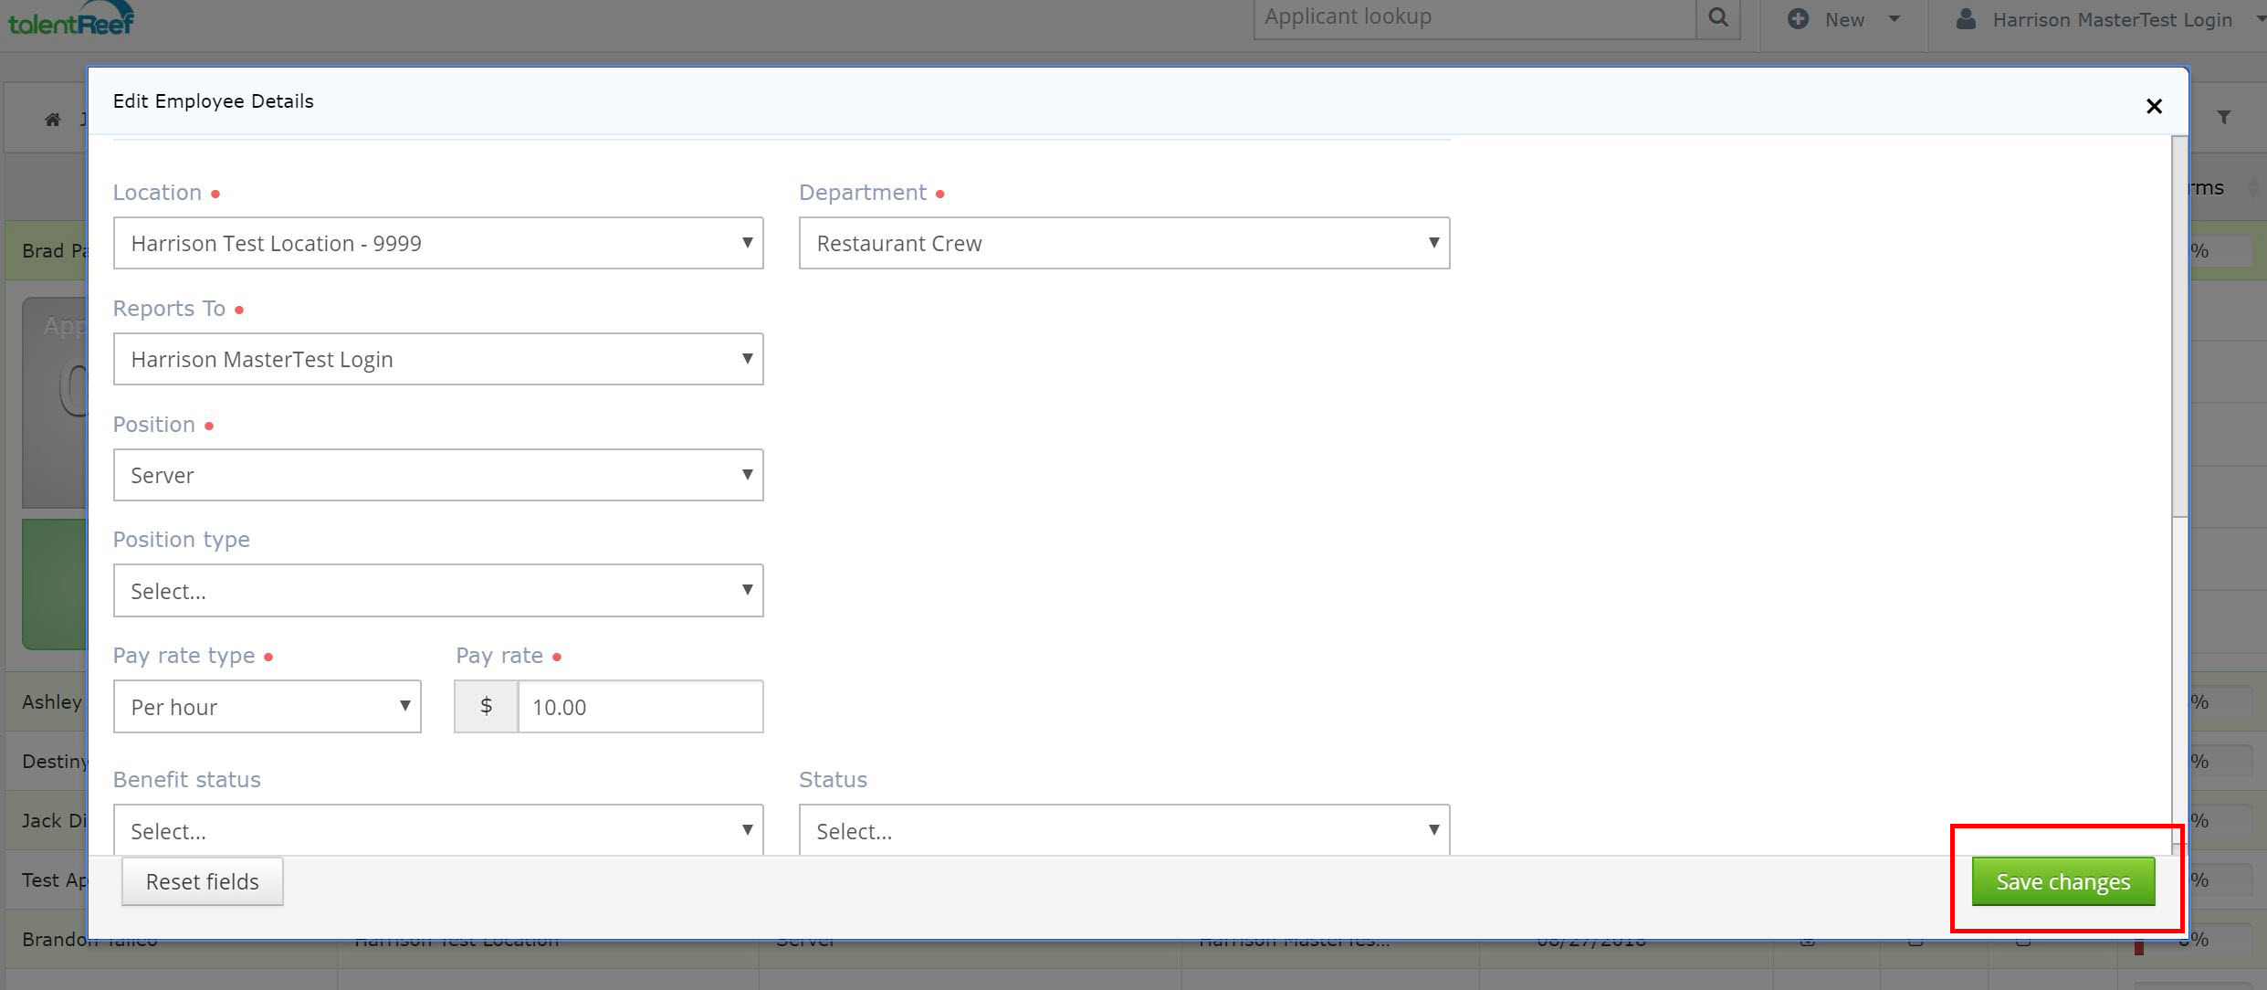This screenshot has height=990, width=2267.
Task: Click the dollar sign pay rate prefix
Action: tap(486, 706)
